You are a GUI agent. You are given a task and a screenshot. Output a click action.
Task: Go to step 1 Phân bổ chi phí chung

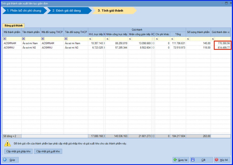[x=24, y=11]
